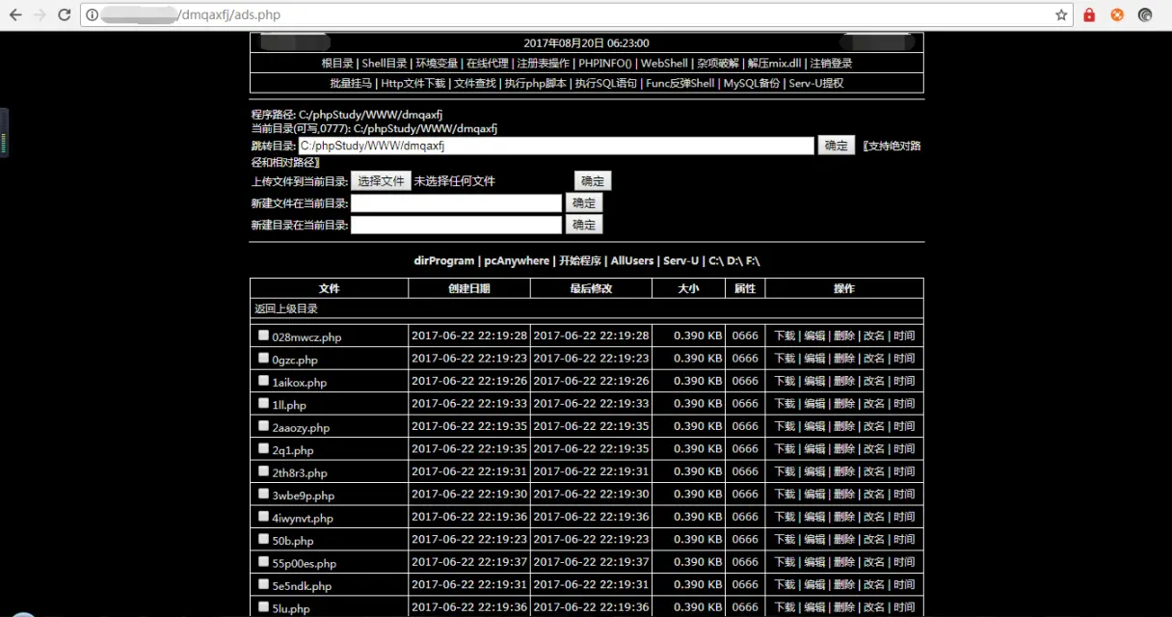1172x617 pixels.
Task: Select the 1aikox.php checkbox
Action: pos(264,381)
